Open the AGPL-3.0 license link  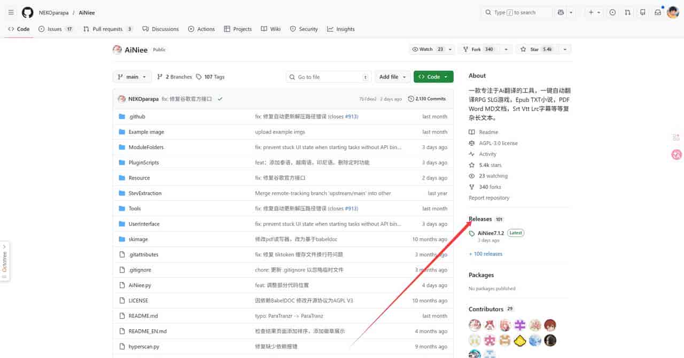point(493,143)
